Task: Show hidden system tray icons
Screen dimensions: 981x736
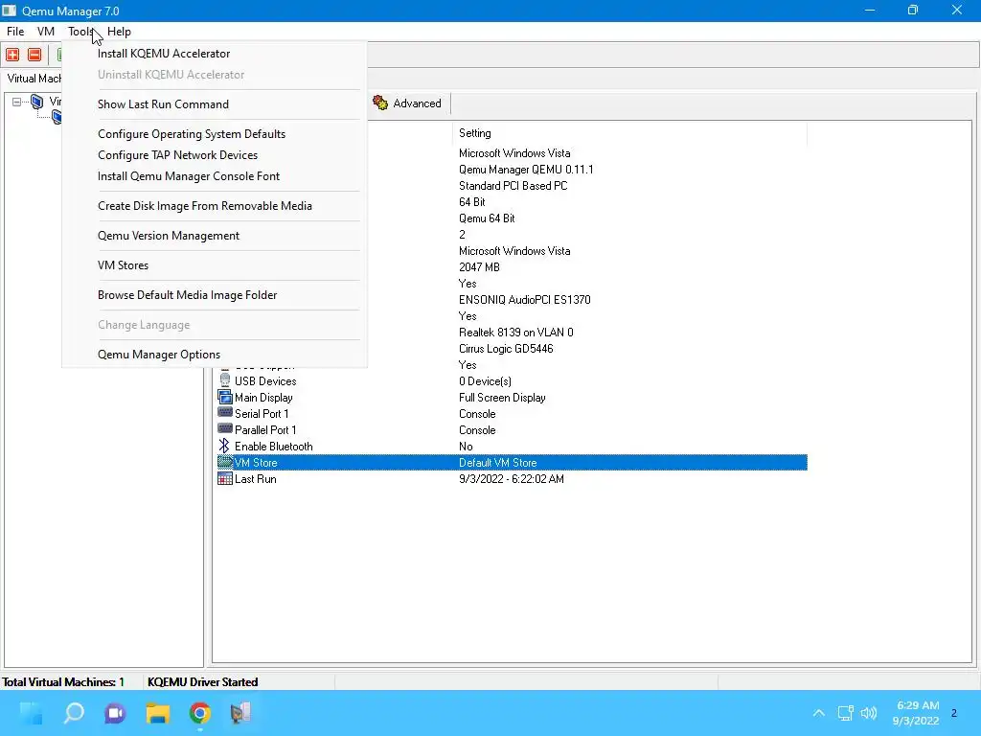Action: [818, 713]
